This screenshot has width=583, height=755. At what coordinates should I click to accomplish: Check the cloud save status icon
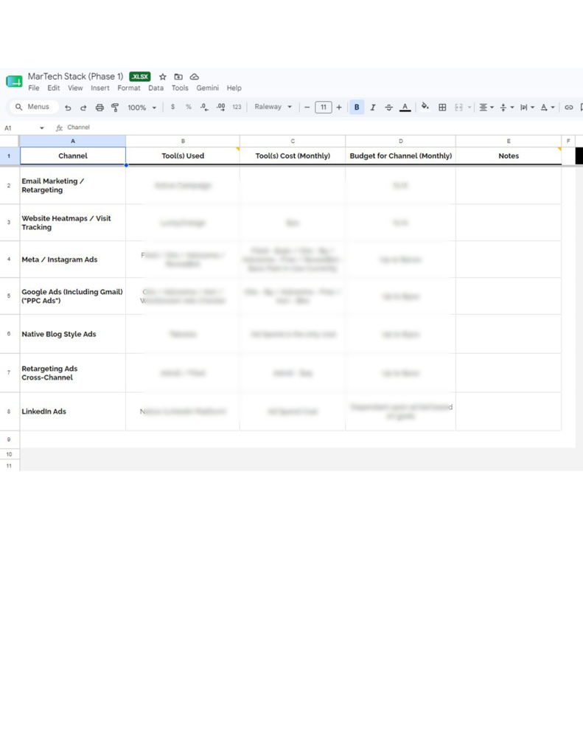click(194, 77)
